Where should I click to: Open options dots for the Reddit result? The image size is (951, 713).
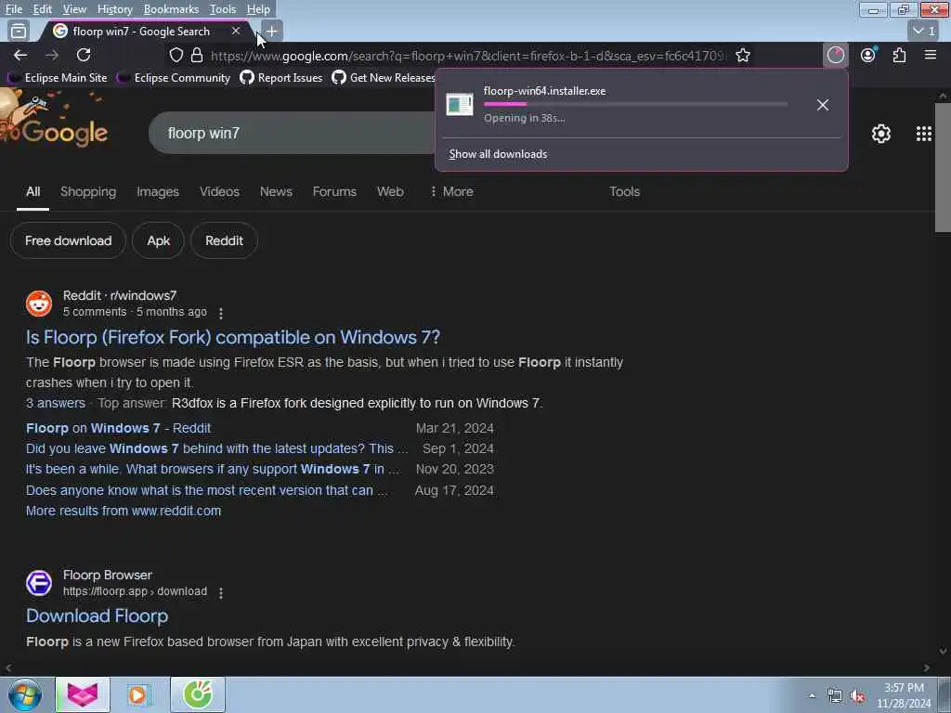pos(221,313)
